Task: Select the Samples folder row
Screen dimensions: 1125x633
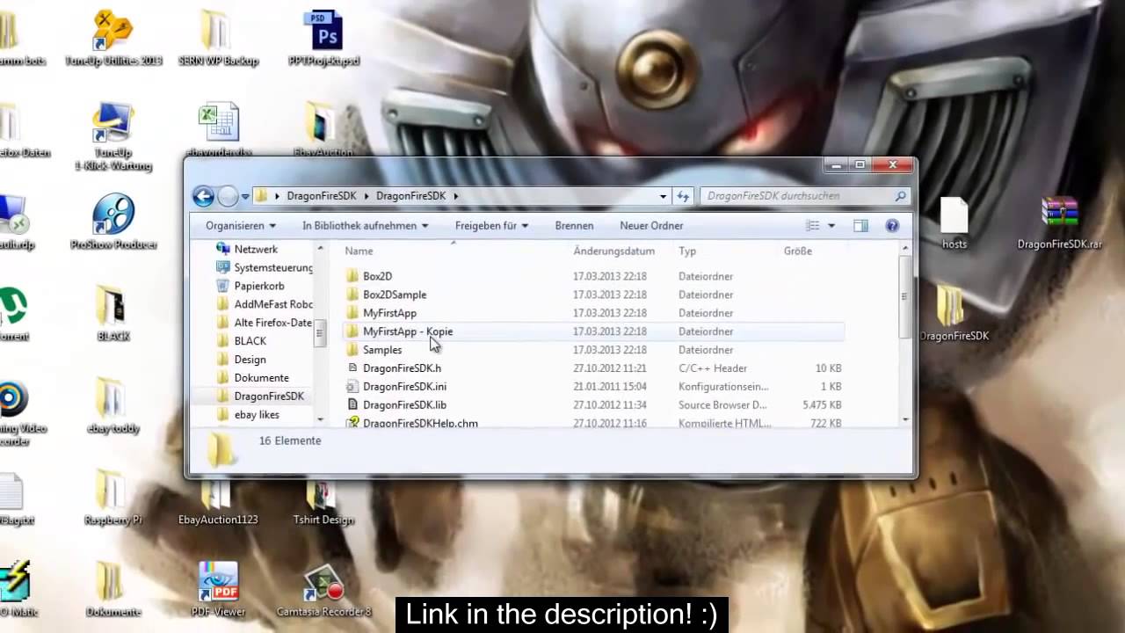Action: point(593,351)
